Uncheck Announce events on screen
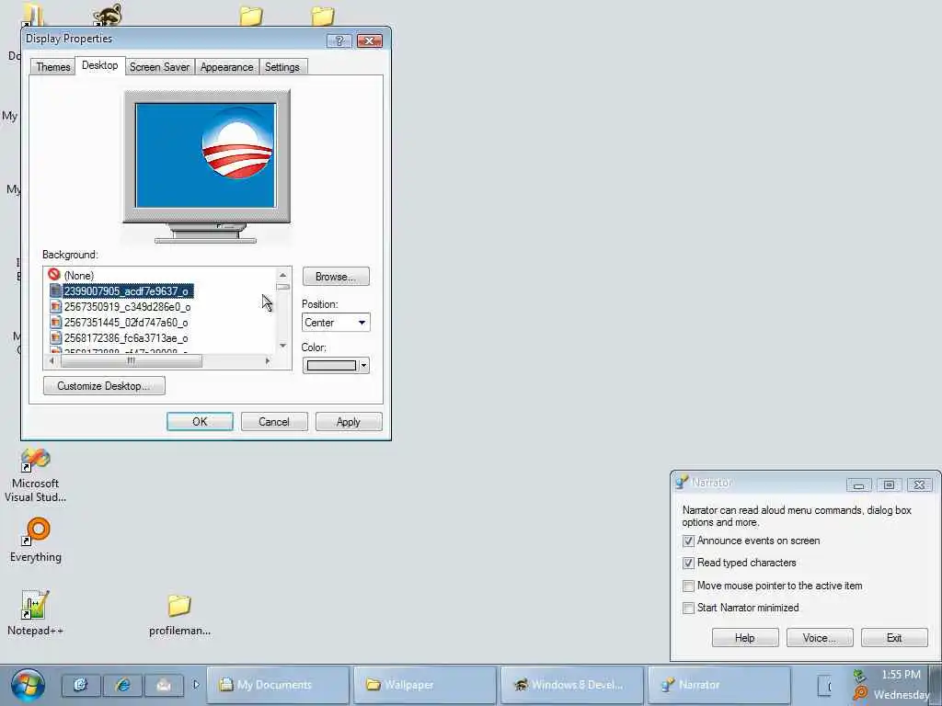Viewport: 942px width, 706px height. [688, 541]
